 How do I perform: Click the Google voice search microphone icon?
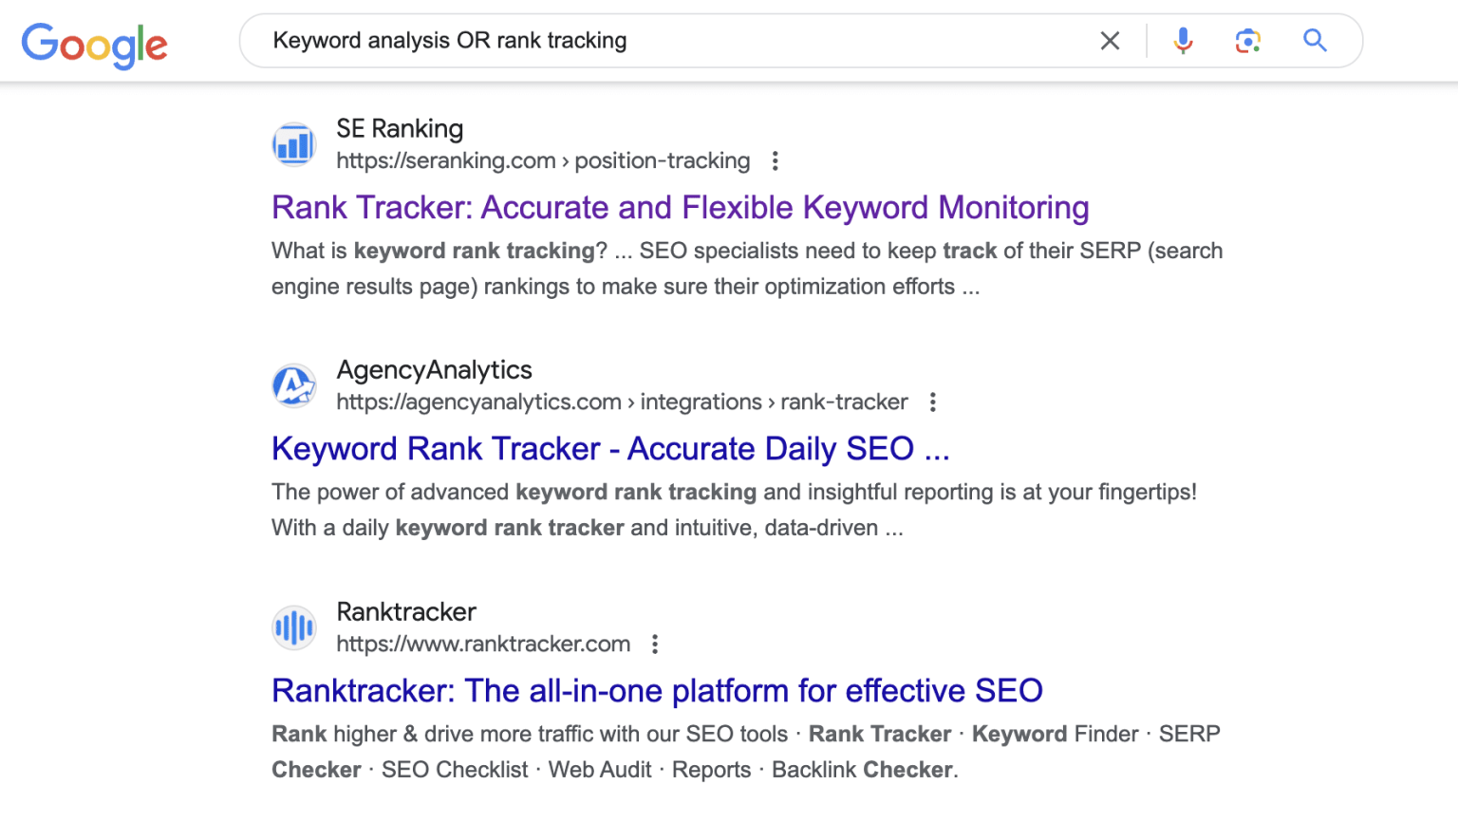[x=1183, y=41]
